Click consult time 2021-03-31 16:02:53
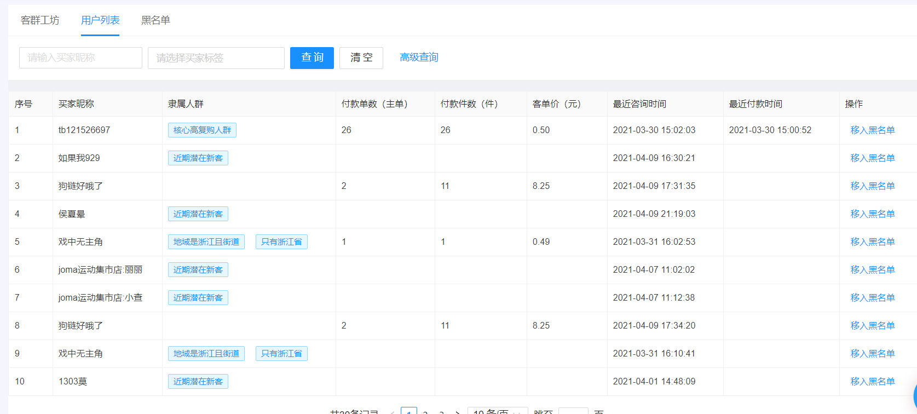Viewport: 917px width, 414px height. 654,242
